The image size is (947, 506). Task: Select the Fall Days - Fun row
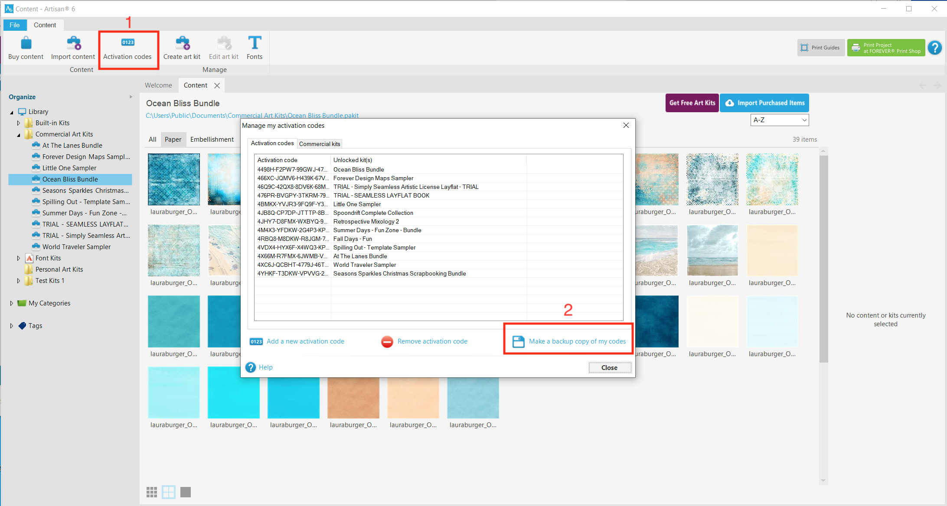click(x=438, y=239)
